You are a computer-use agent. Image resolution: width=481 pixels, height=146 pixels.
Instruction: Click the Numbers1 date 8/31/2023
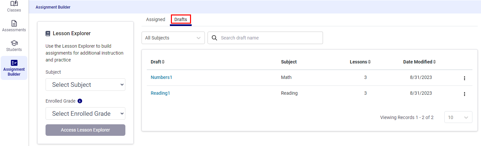point(421,77)
